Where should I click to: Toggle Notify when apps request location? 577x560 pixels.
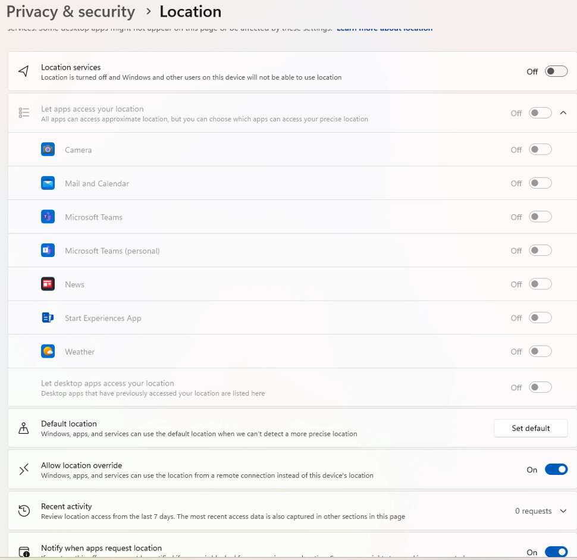point(556,552)
